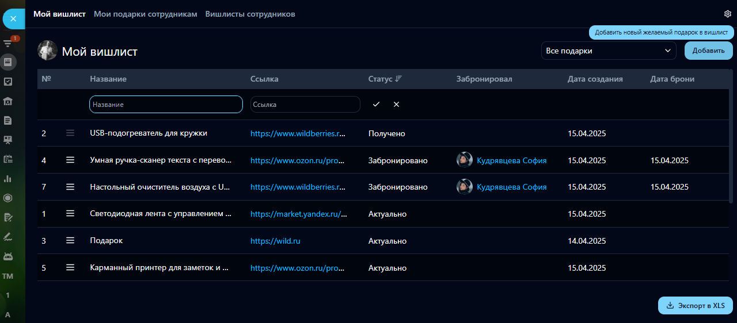Open the robot icon in left sidebar

pos(8,256)
